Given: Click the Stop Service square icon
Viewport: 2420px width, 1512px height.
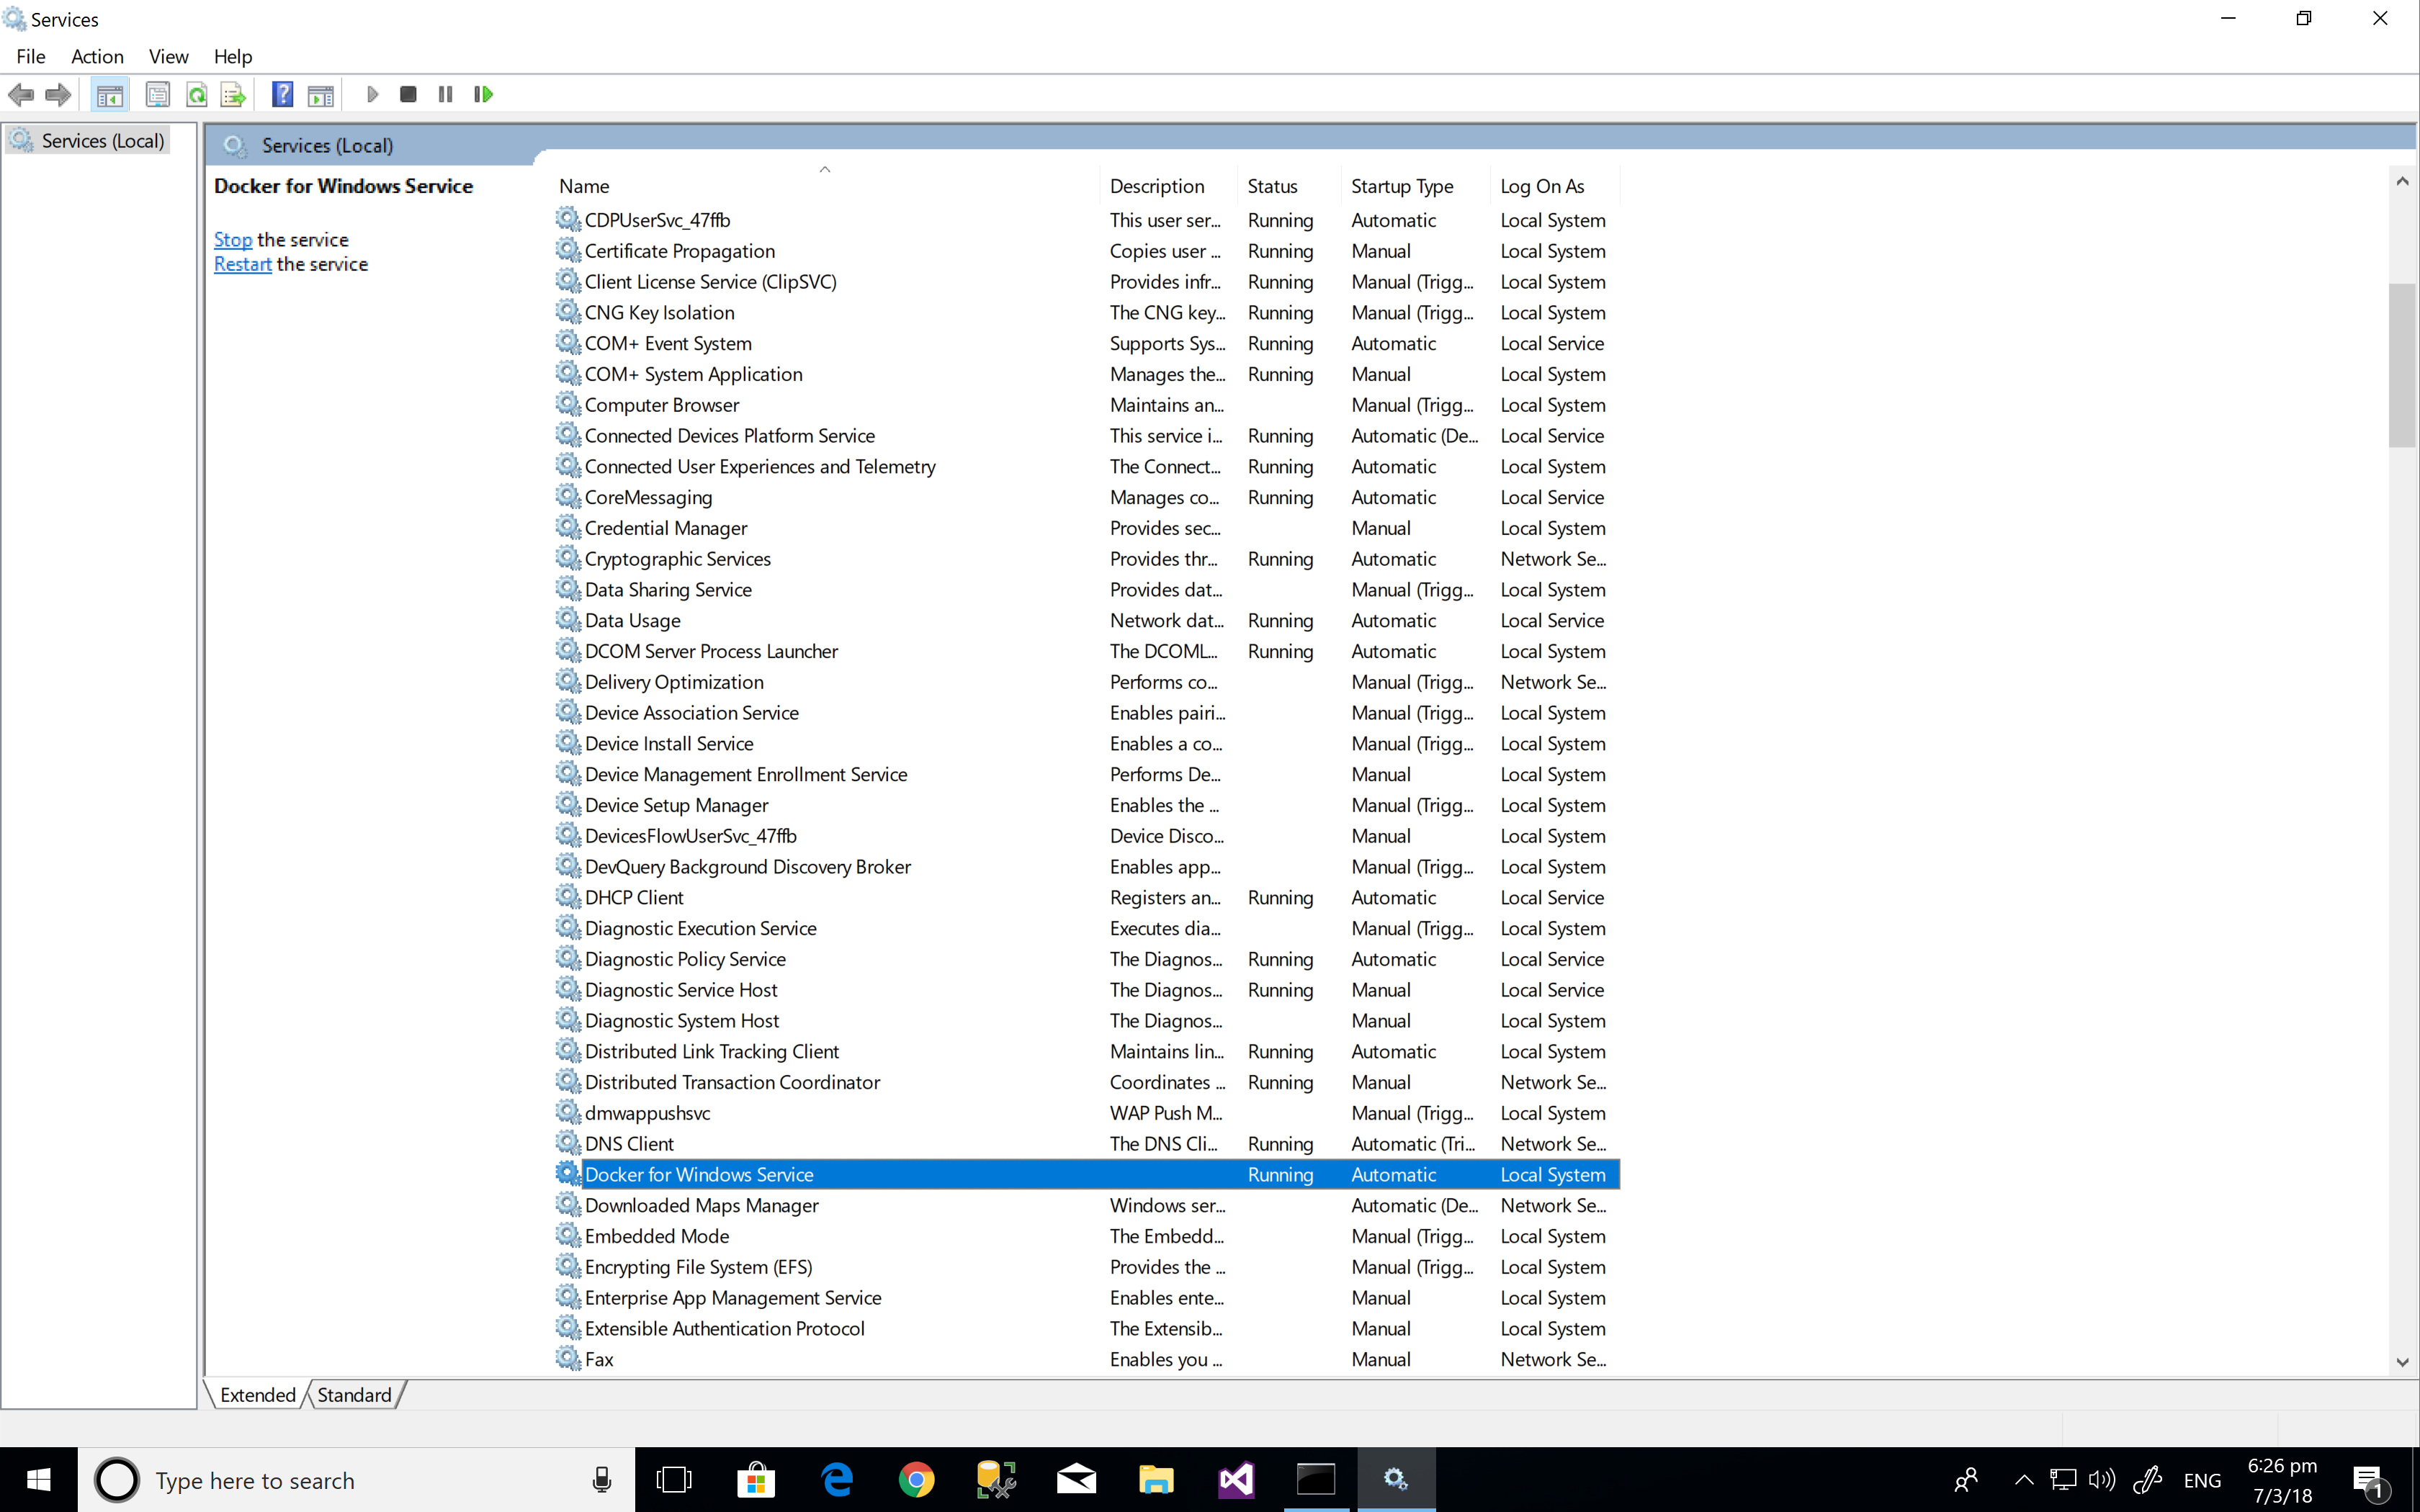Looking at the screenshot, I should [408, 95].
